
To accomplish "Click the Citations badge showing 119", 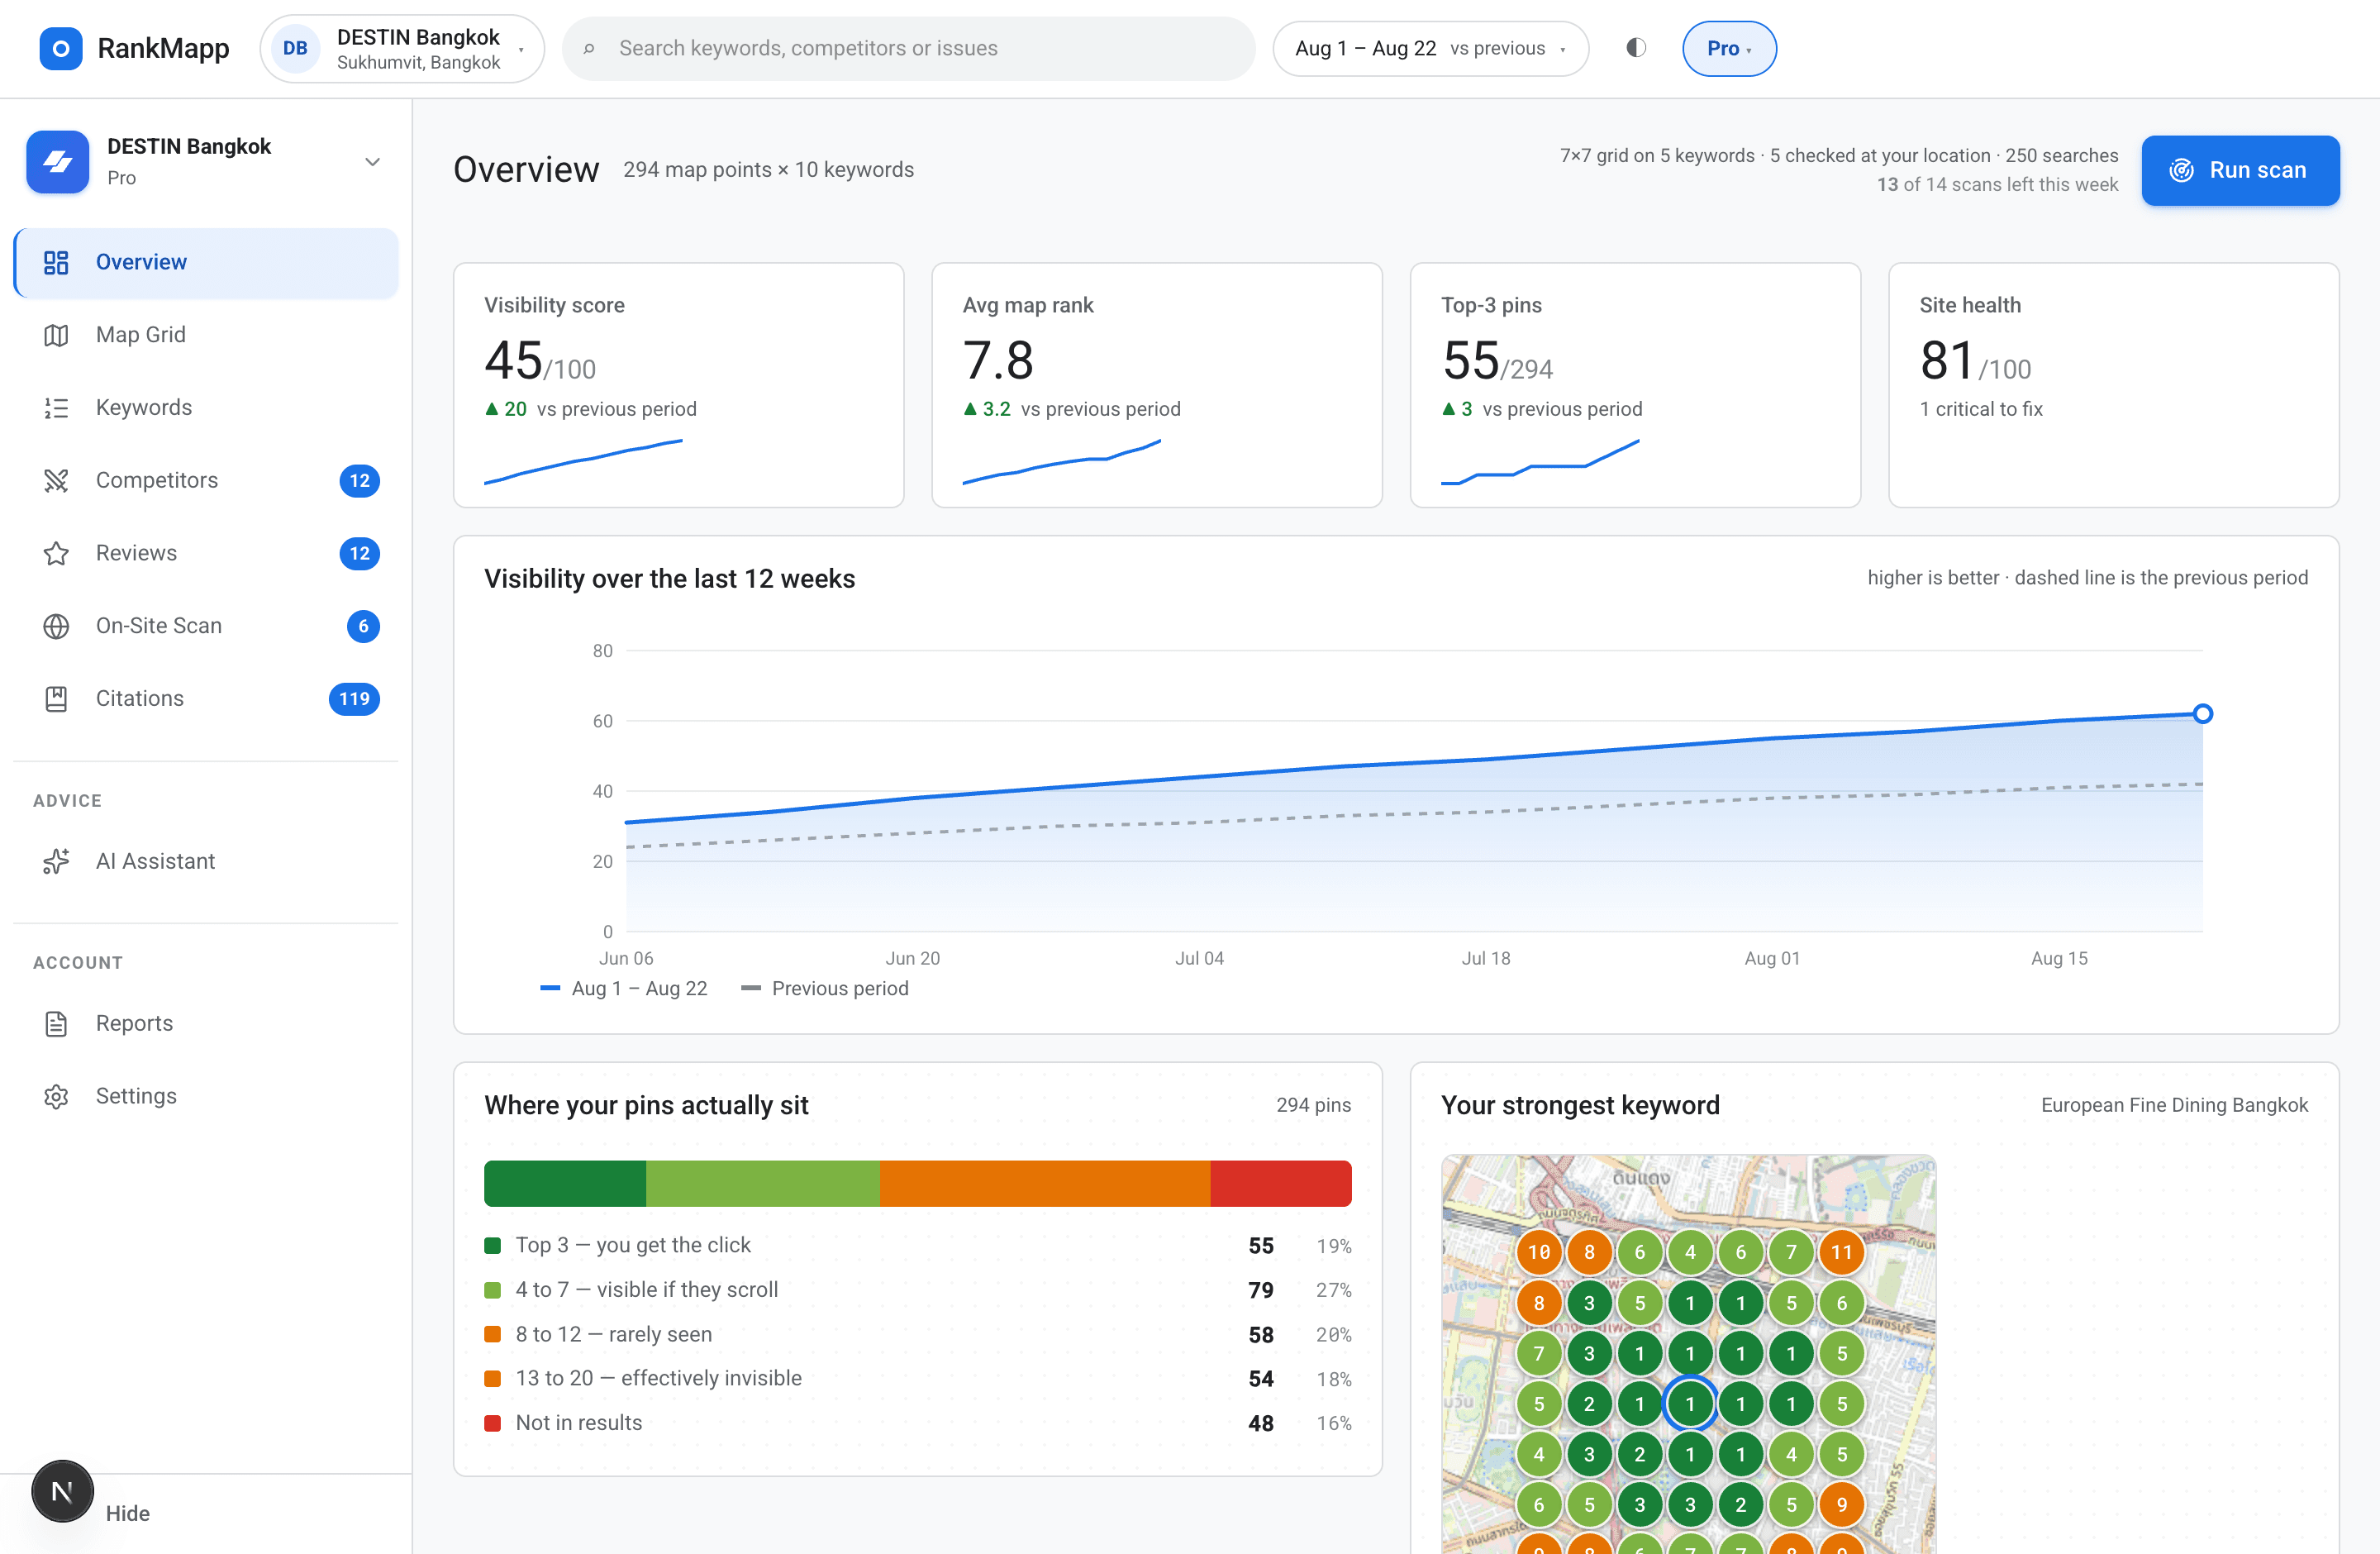I will [354, 699].
